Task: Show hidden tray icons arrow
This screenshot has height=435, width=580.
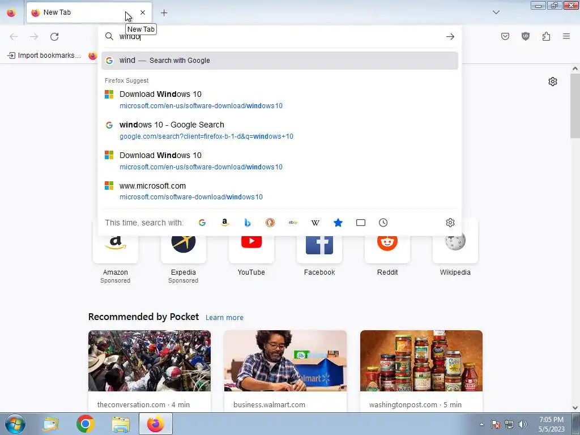Action: (x=481, y=424)
